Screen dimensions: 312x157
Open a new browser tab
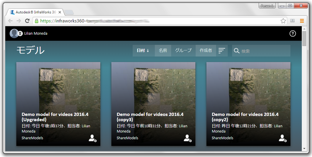tap(69, 12)
